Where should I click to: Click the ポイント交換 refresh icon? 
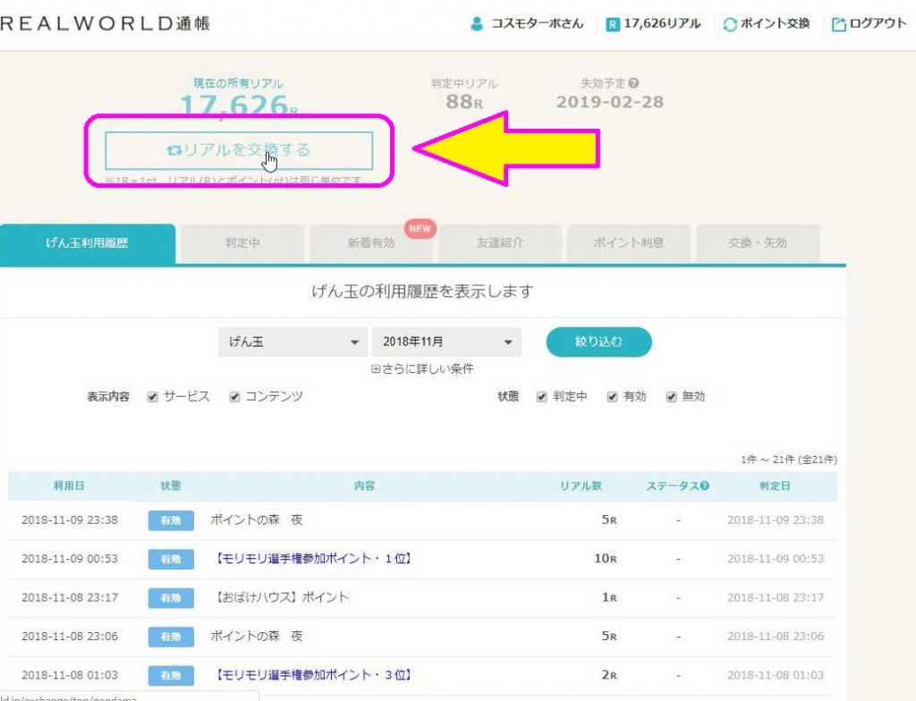point(730,24)
